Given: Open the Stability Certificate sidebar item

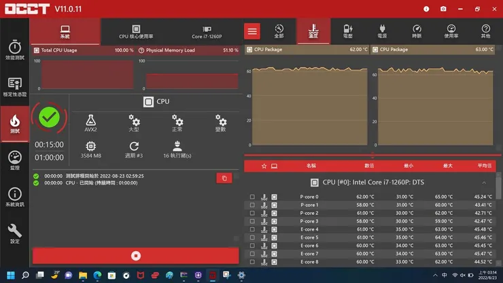Looking at the screenshot, I should [15, 86].
